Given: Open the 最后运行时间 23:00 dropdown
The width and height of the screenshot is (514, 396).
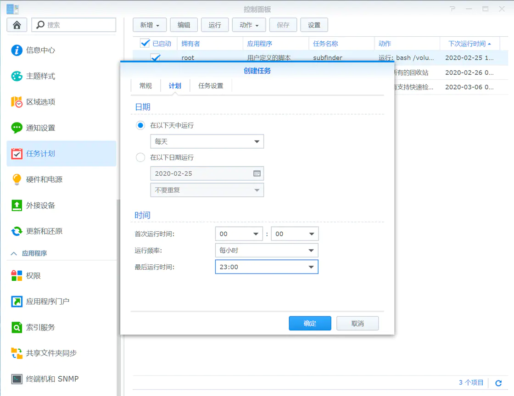Looking at the screenshot, I should pos(266,267).
